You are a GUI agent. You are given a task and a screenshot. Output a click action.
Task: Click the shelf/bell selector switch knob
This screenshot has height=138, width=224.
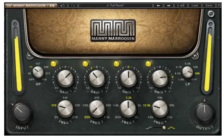[164, 128]
